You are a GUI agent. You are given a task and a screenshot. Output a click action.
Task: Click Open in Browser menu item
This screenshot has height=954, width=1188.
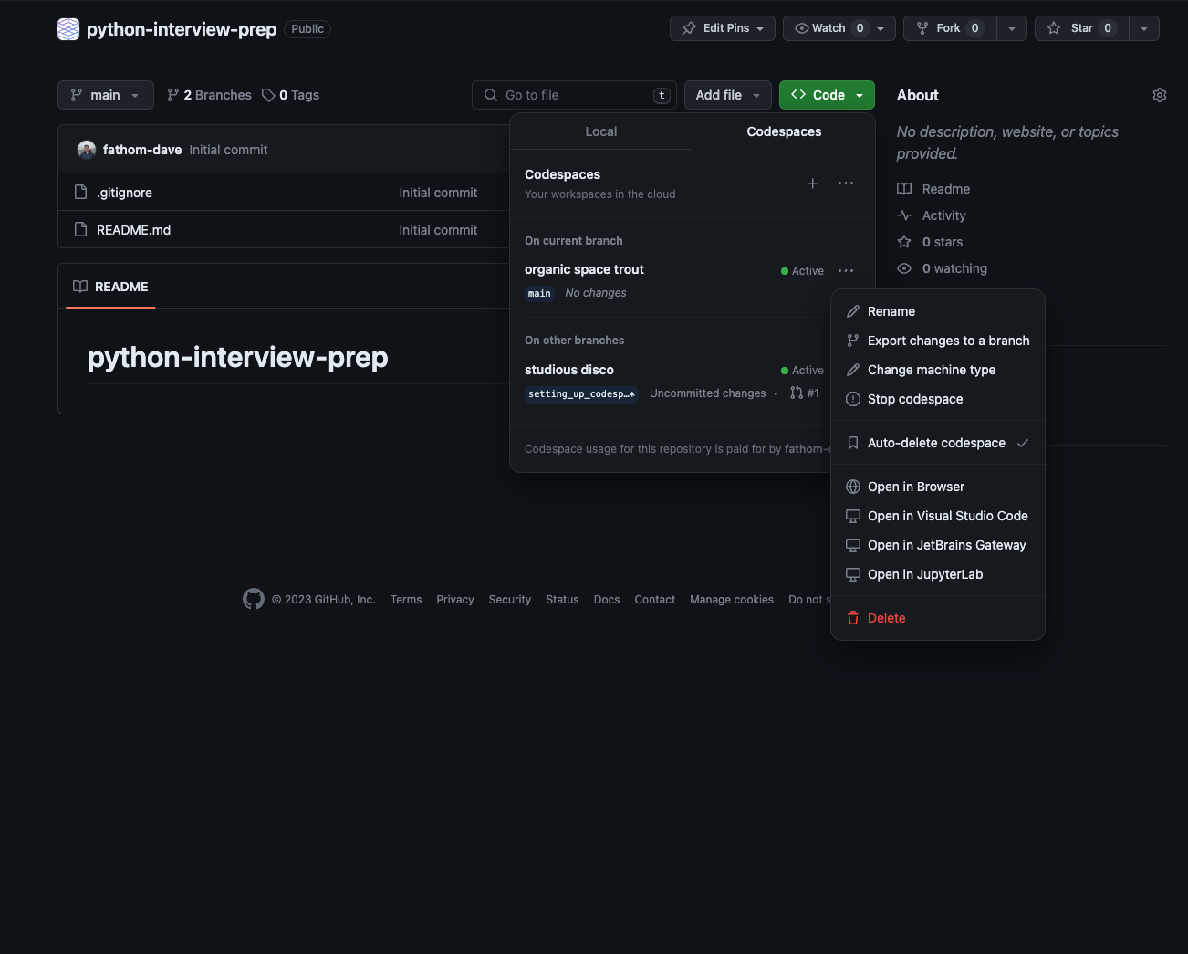click(x=937, y=487)
